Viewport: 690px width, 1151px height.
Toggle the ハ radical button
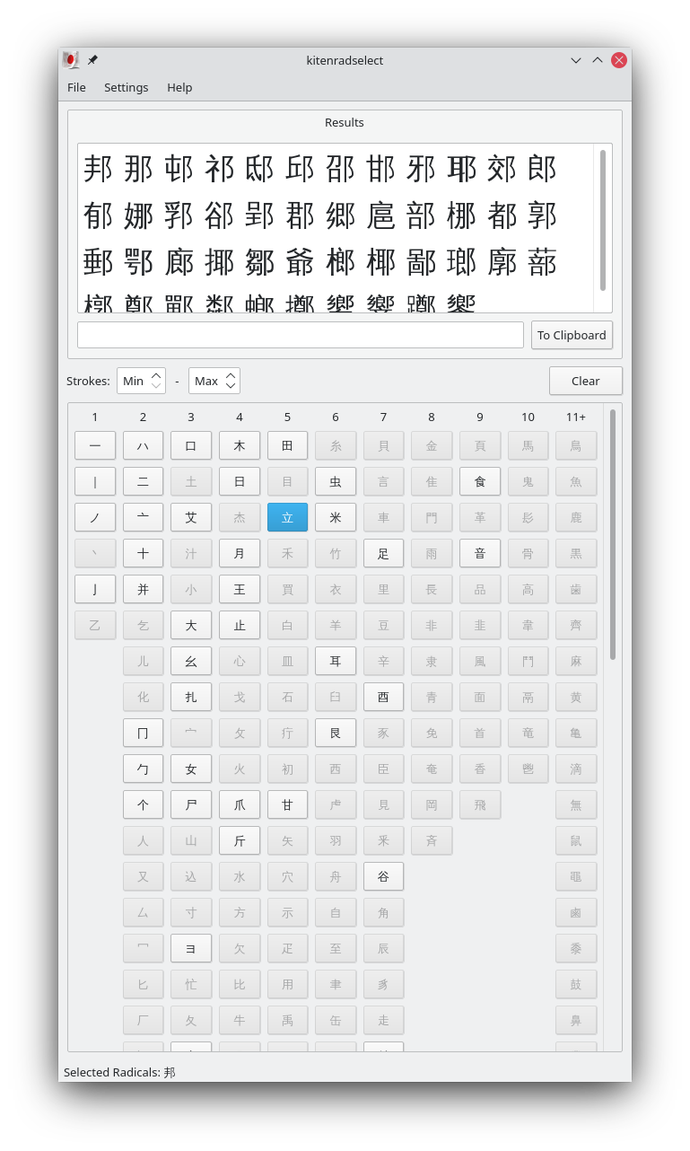tap(143, 445)
